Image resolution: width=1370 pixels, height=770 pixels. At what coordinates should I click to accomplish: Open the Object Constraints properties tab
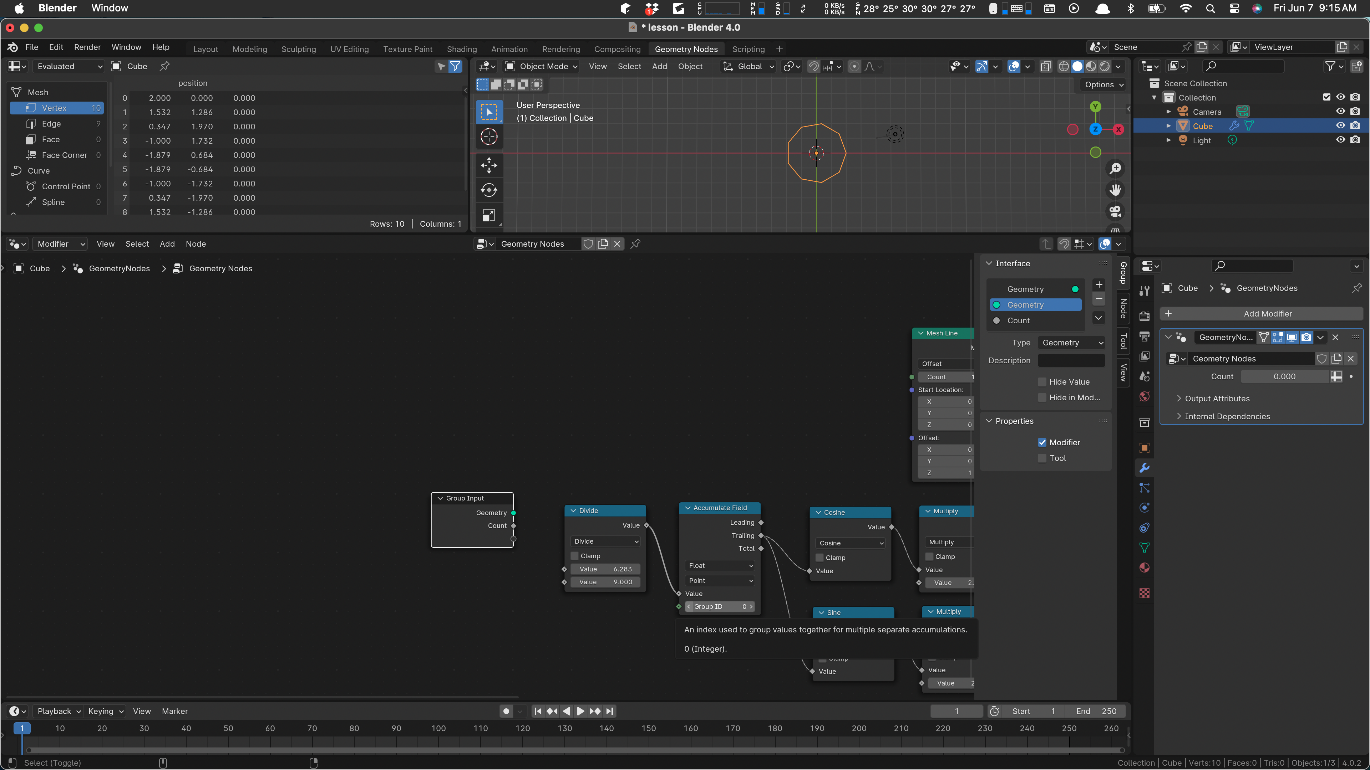pos(1145,528)
